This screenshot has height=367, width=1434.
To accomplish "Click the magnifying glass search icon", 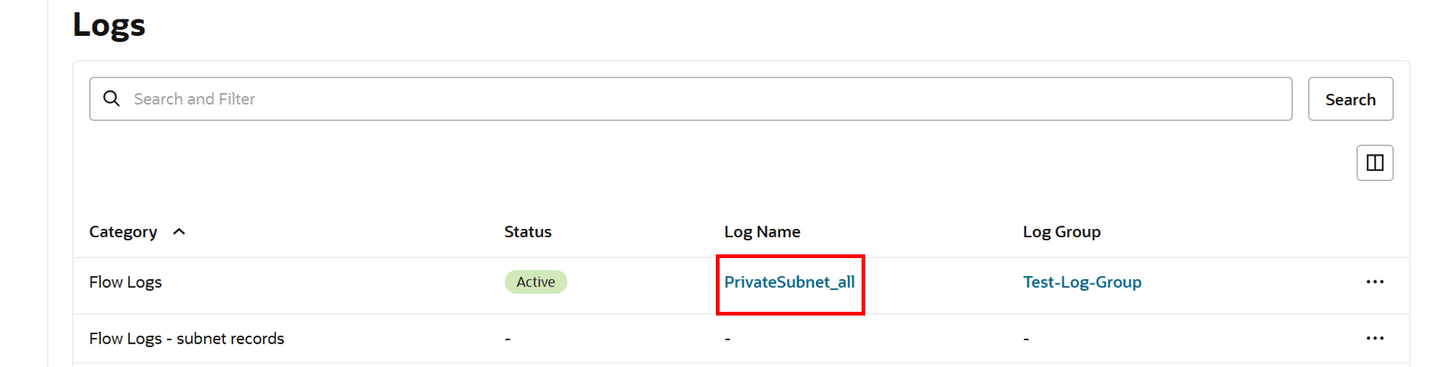I will 111,98.
